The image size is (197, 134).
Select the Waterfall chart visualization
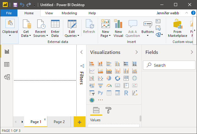click(92, 78)
